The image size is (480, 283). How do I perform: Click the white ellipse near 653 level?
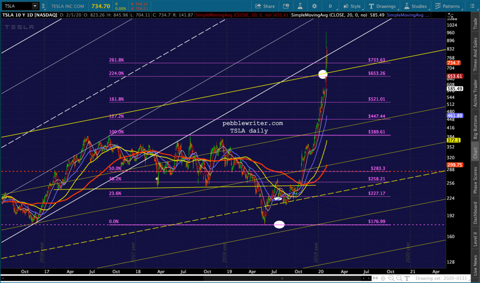point(322,74)
